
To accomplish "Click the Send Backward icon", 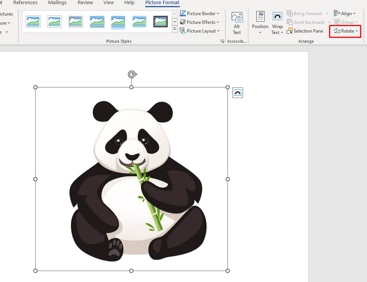I will point(290,22).
